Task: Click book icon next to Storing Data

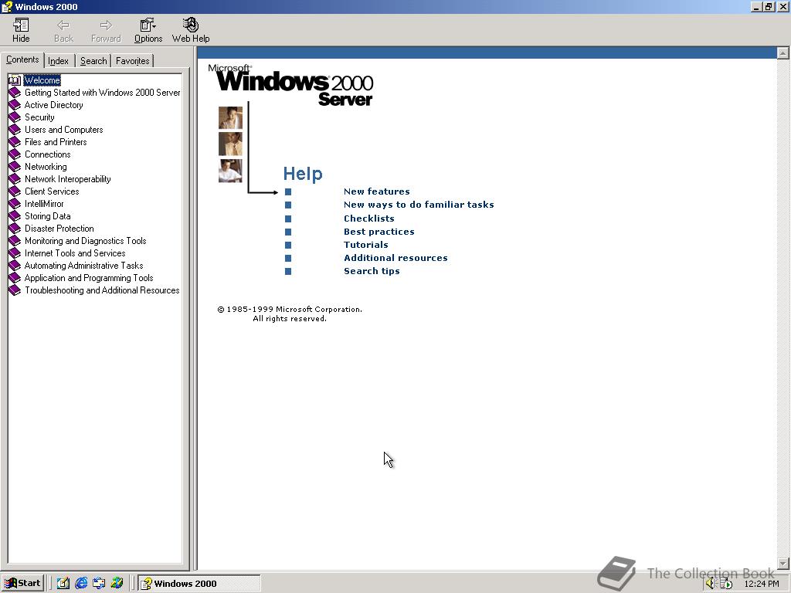Action: coord(15,216)
